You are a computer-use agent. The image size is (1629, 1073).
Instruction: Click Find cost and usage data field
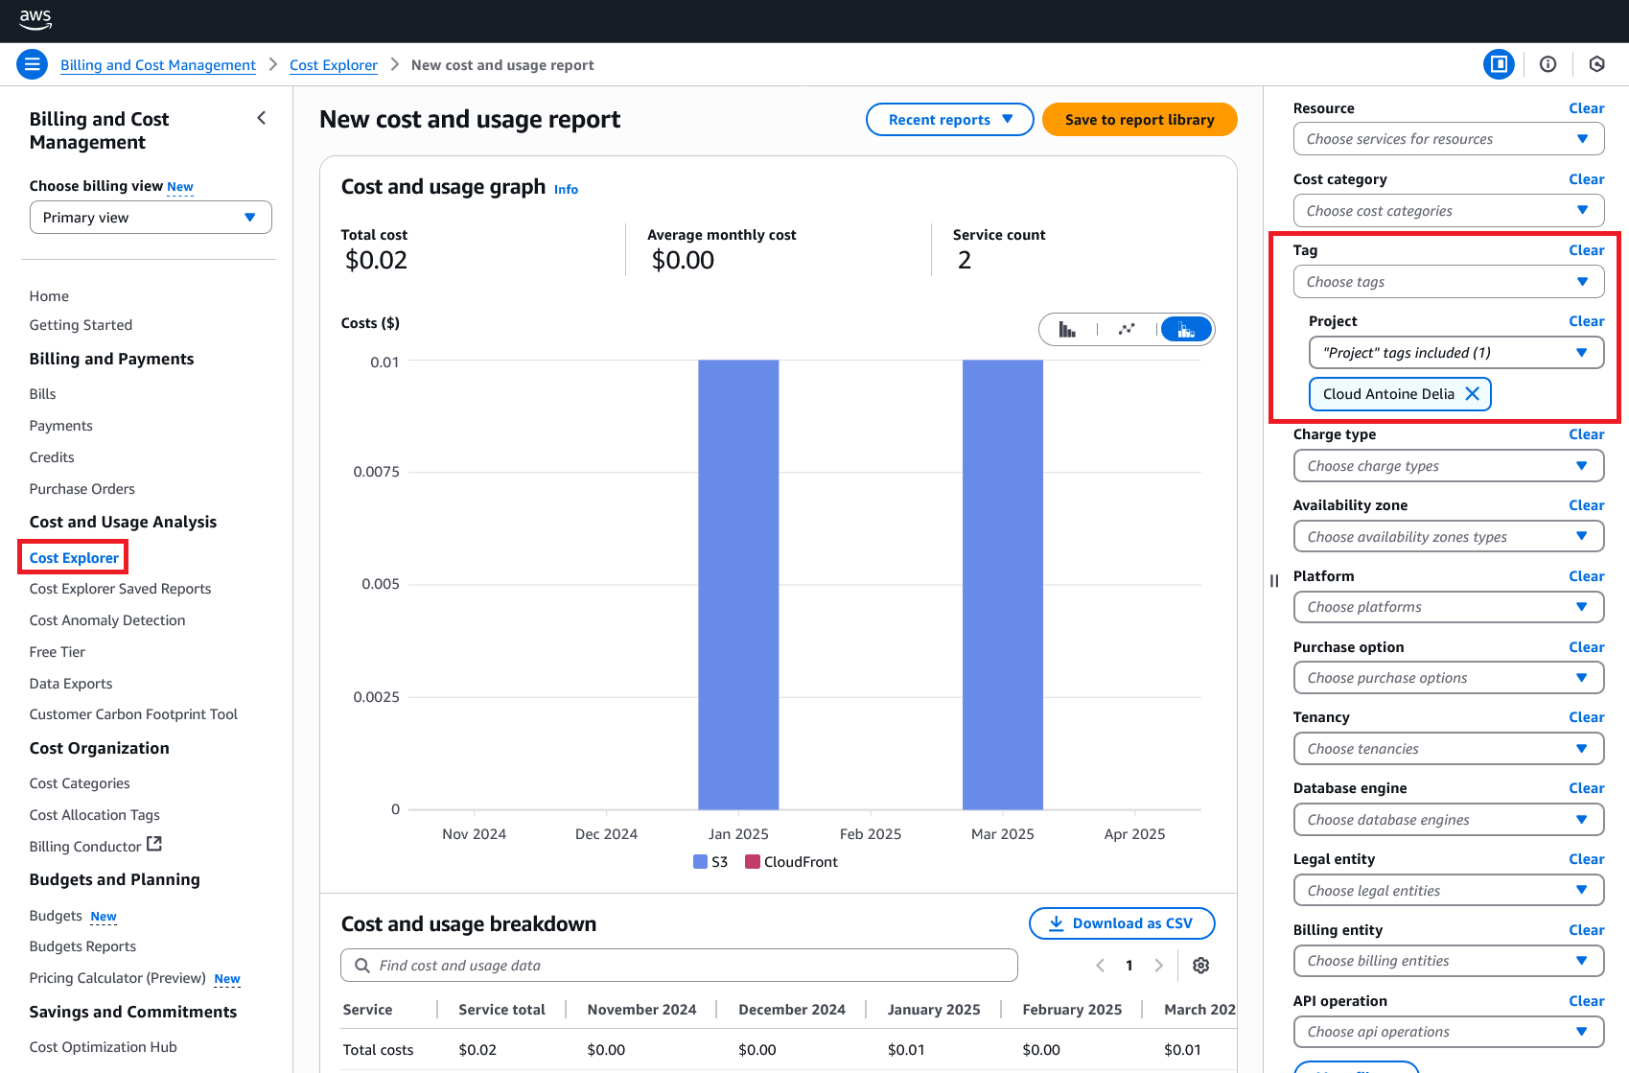click(679, 966)
